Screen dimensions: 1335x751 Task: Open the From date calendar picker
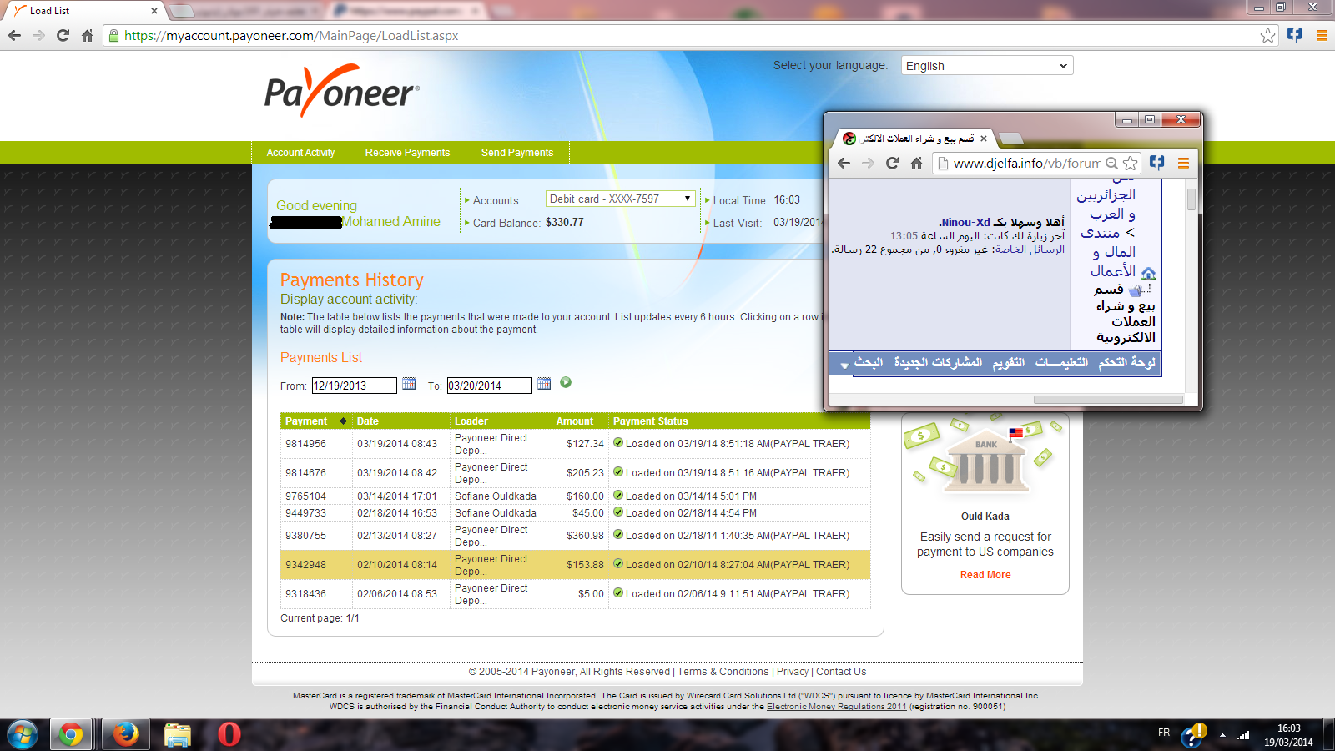click(x=409, y=384)
